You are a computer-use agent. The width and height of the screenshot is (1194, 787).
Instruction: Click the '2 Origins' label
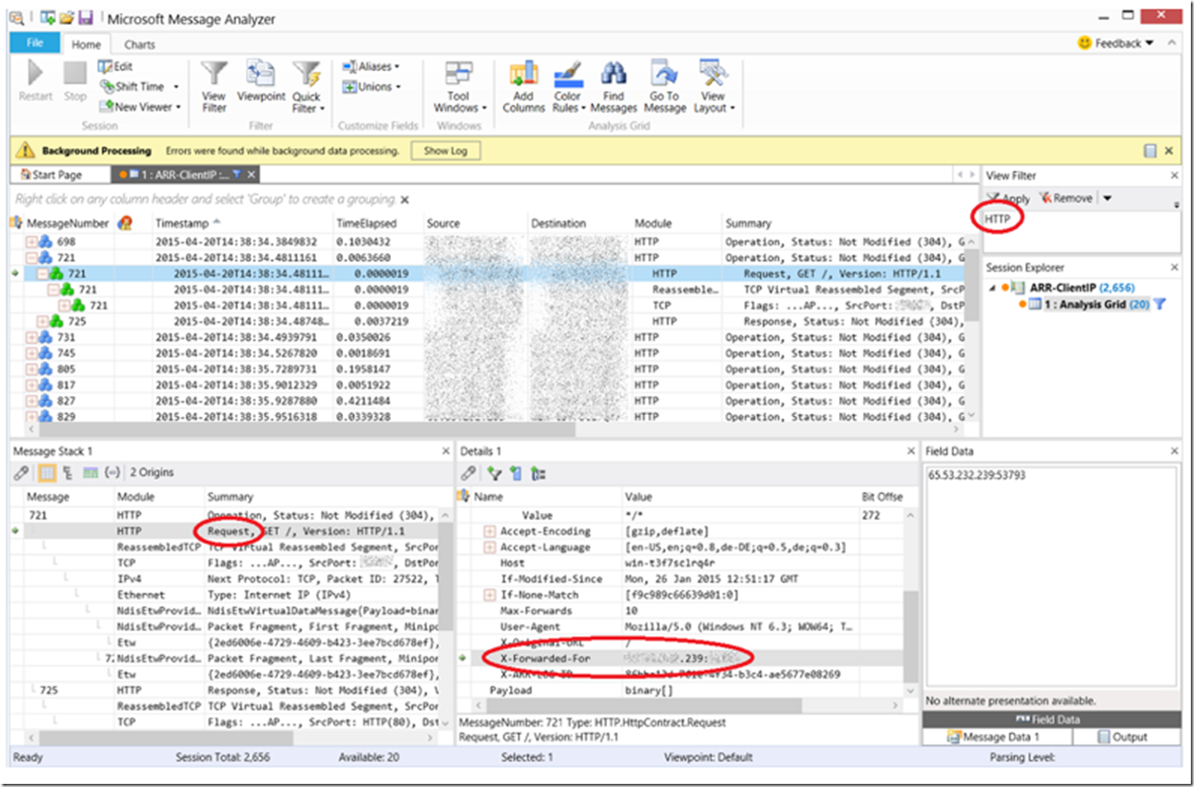tap(152, 472)
